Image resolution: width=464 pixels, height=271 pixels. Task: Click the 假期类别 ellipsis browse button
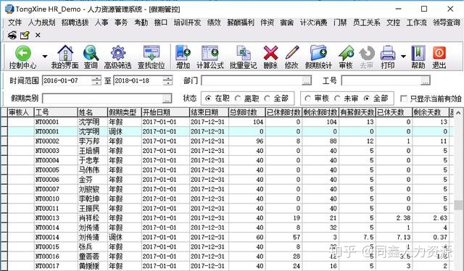pyautogui.click(x=167, y=99)
